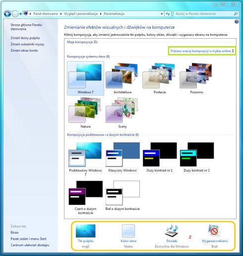Open the Kolor okna color swatch

128,231
